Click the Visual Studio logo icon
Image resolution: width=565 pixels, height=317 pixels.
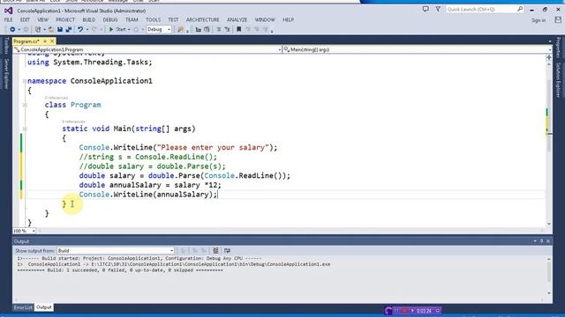click(8, 11)
